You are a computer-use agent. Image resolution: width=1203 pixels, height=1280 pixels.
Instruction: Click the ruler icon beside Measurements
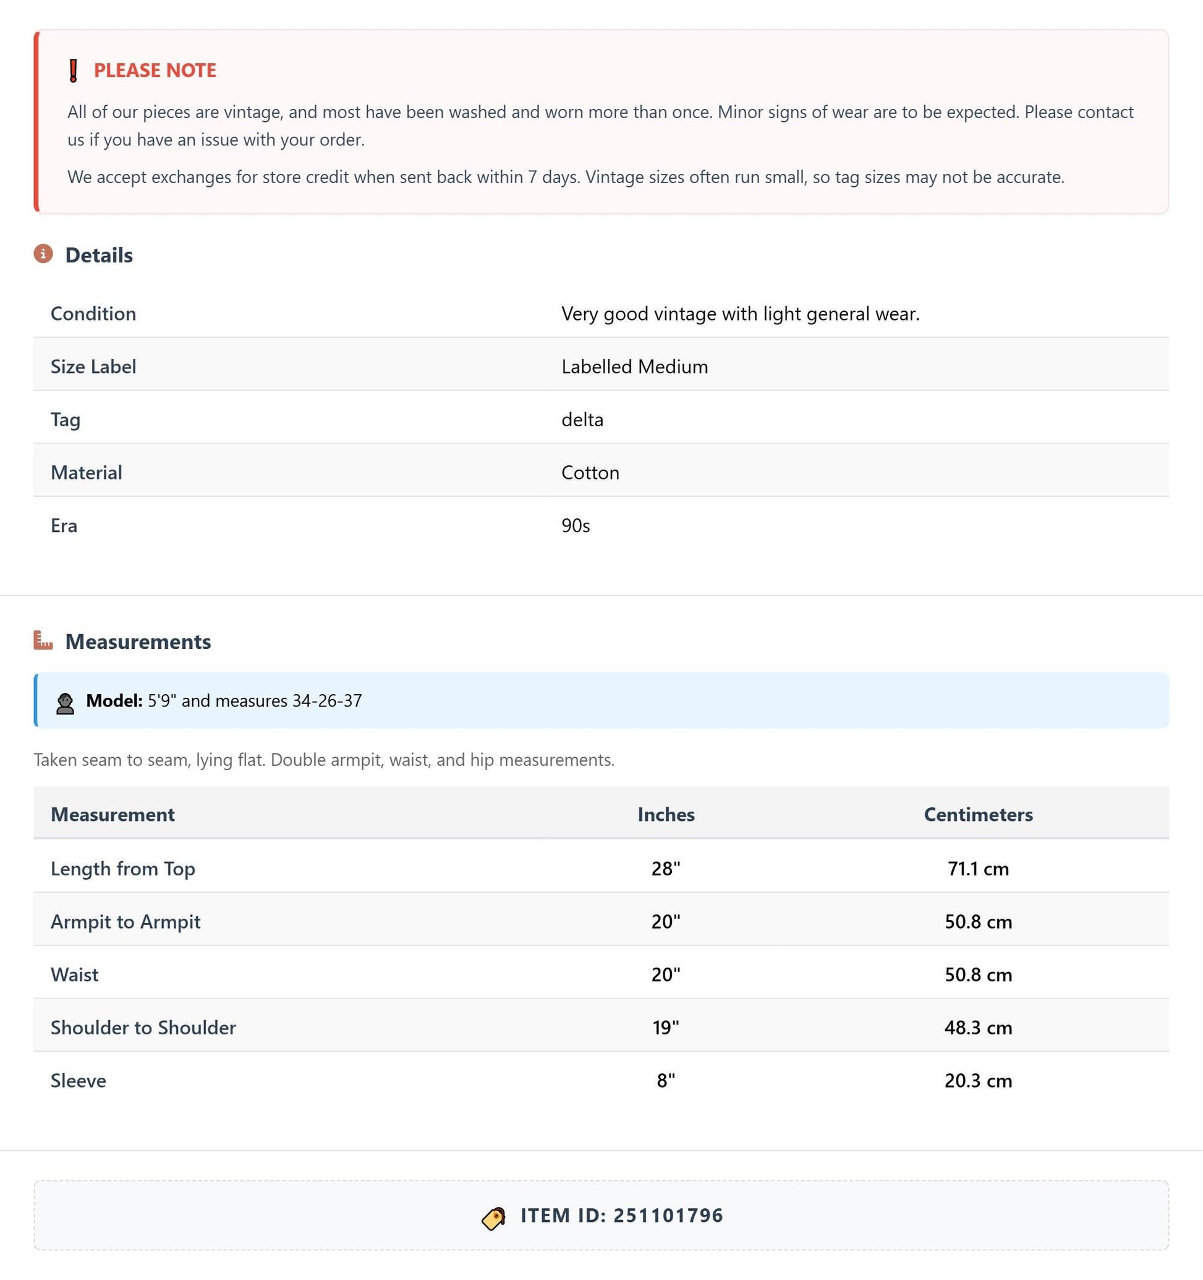[43, 640]
